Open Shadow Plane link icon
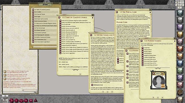The image size is (185, 103). 143,51
